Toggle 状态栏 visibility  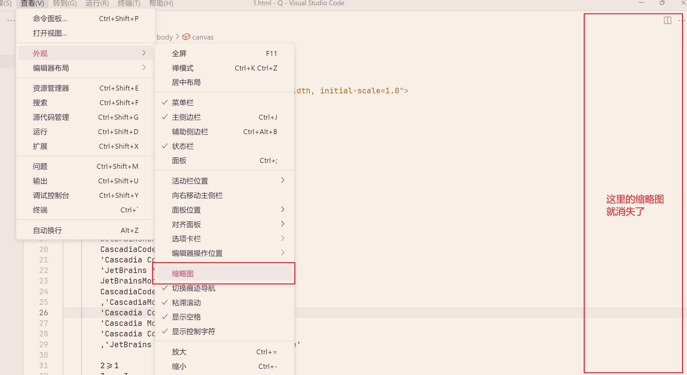click(182, 146)
